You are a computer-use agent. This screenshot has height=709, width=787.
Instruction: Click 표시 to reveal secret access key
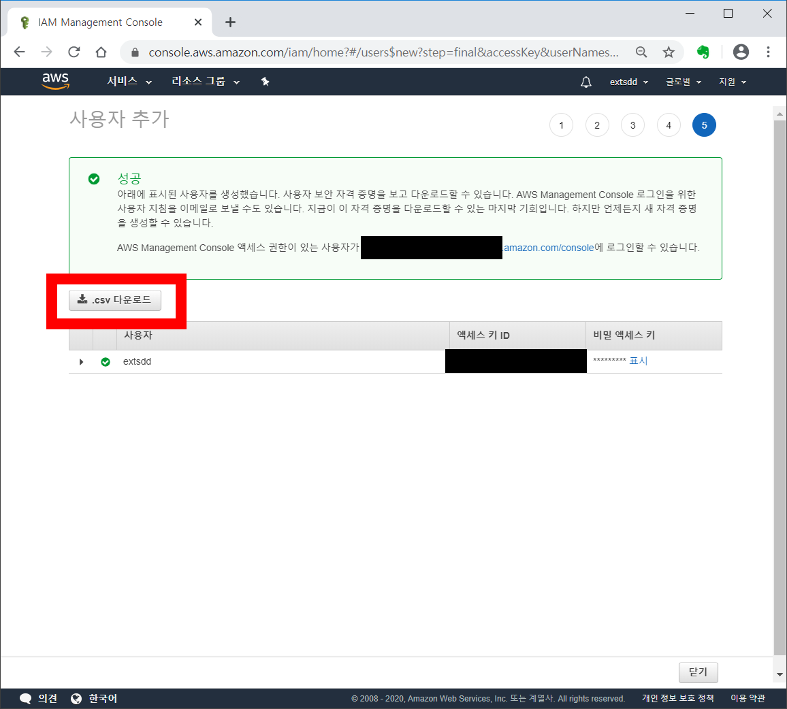[639, 361]
